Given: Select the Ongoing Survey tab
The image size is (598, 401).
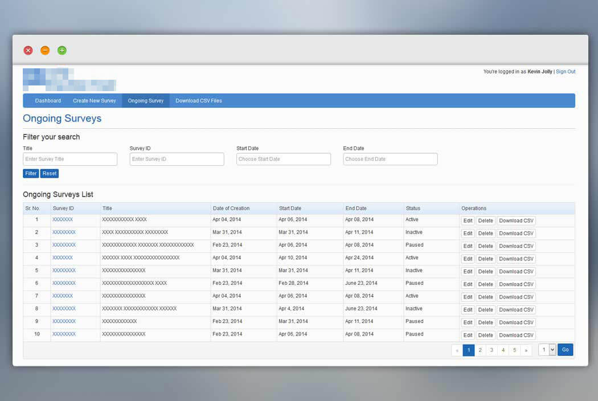Looking at the screenshot, I should pyautogui.click(x=146, y=101).
